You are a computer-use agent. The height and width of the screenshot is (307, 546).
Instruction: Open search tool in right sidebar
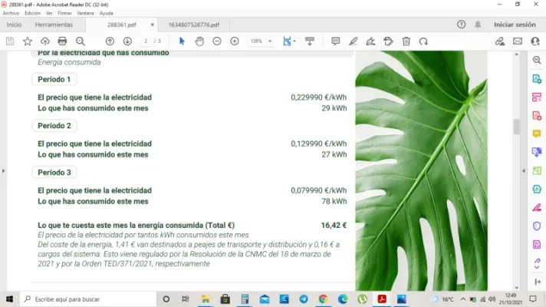point(537,61)
